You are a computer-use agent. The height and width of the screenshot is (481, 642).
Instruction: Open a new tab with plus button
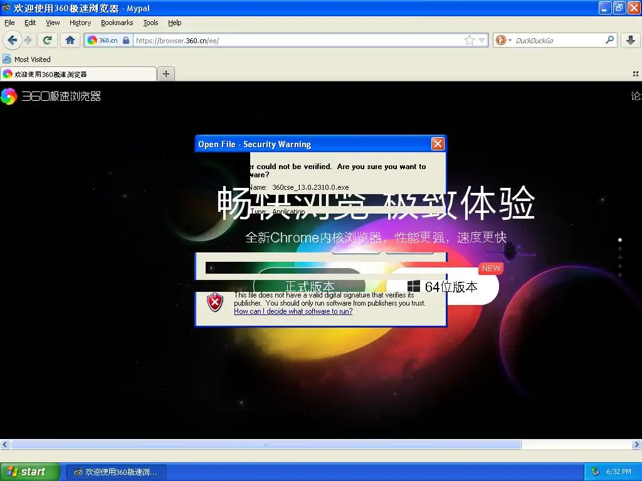click(x=166, y=74)
